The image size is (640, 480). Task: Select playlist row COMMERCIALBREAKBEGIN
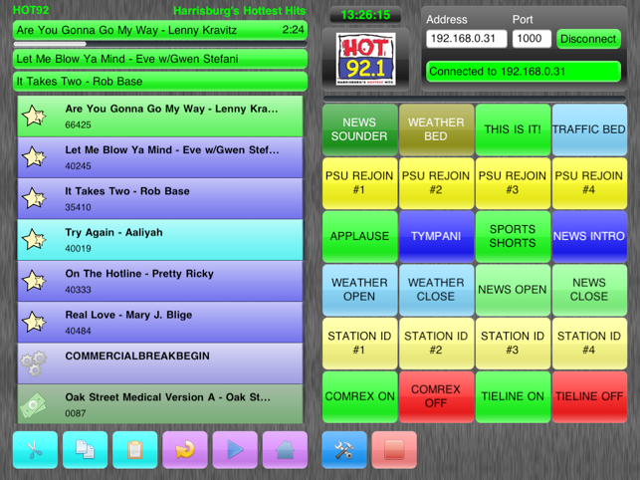pyautogui.click(x=160, y=363)
